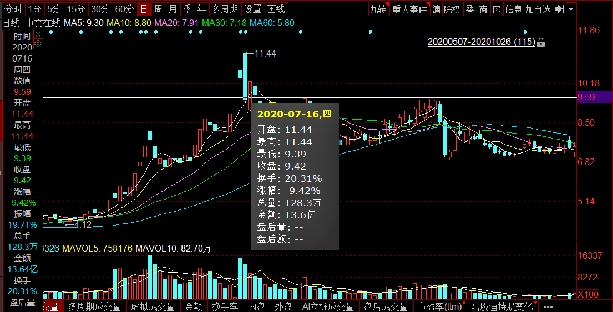The image size is (613, 312).
Task: Select the 内盘 indicator tab
Action: pos(257,306)
